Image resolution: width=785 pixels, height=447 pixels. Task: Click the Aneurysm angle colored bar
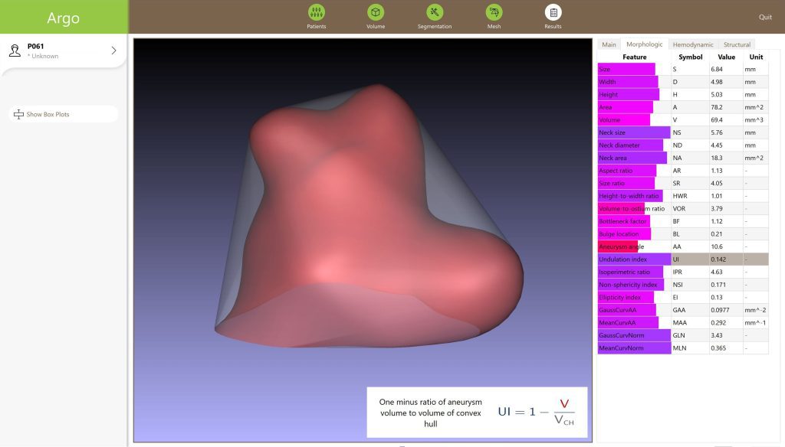click(618, 246)
